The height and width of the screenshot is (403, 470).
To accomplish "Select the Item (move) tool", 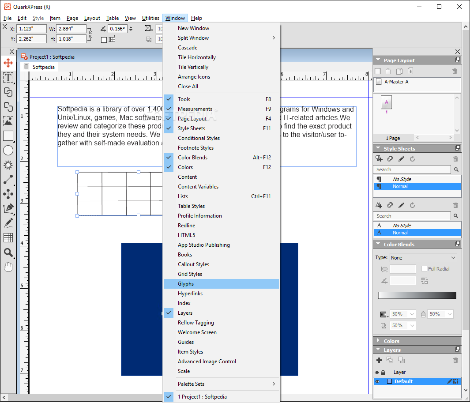I will pos(8,63).
